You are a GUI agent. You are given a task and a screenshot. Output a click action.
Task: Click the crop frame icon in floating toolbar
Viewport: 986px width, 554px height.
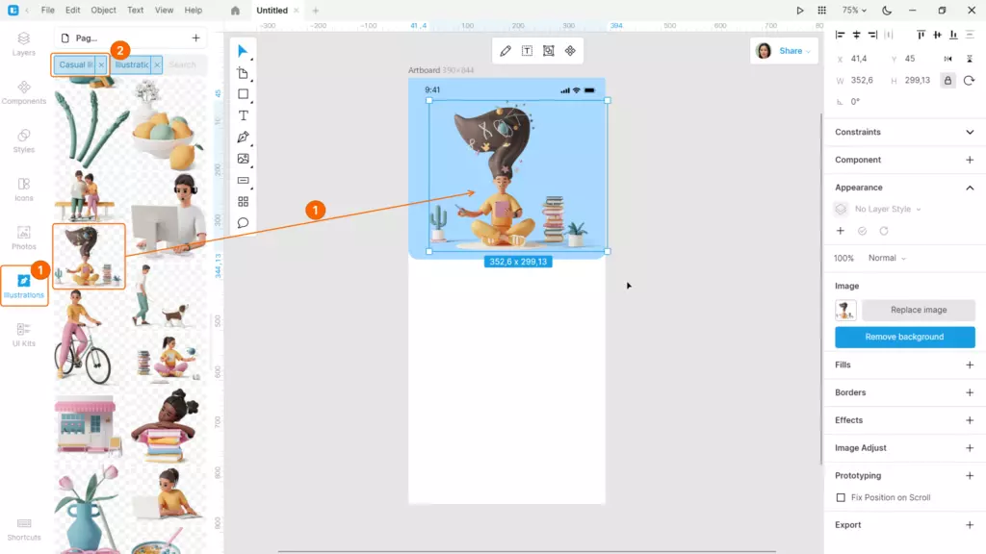click(548, 51)
